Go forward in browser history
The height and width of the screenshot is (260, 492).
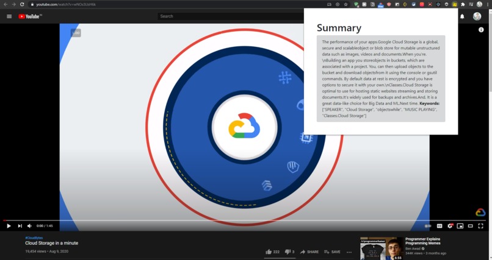tap(13, 4)
